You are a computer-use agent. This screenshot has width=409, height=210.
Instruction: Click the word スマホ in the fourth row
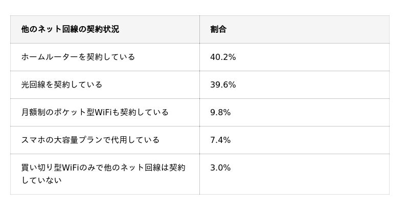(x=33, y=140)
